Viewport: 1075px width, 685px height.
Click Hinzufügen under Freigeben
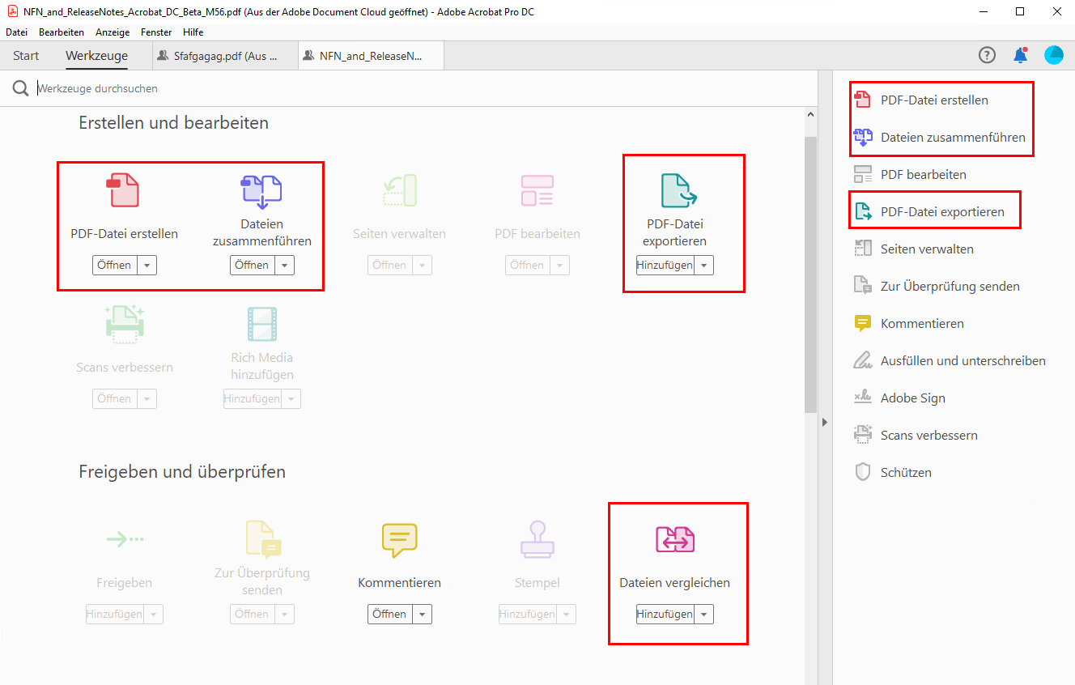click(114, 614)
